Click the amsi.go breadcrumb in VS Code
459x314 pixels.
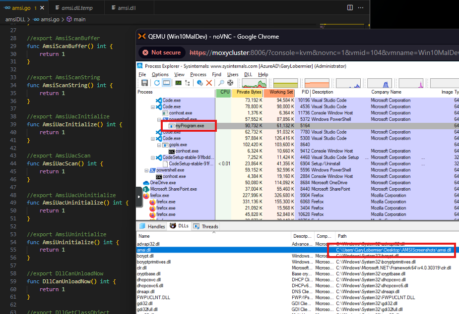[x=46, y=19]
